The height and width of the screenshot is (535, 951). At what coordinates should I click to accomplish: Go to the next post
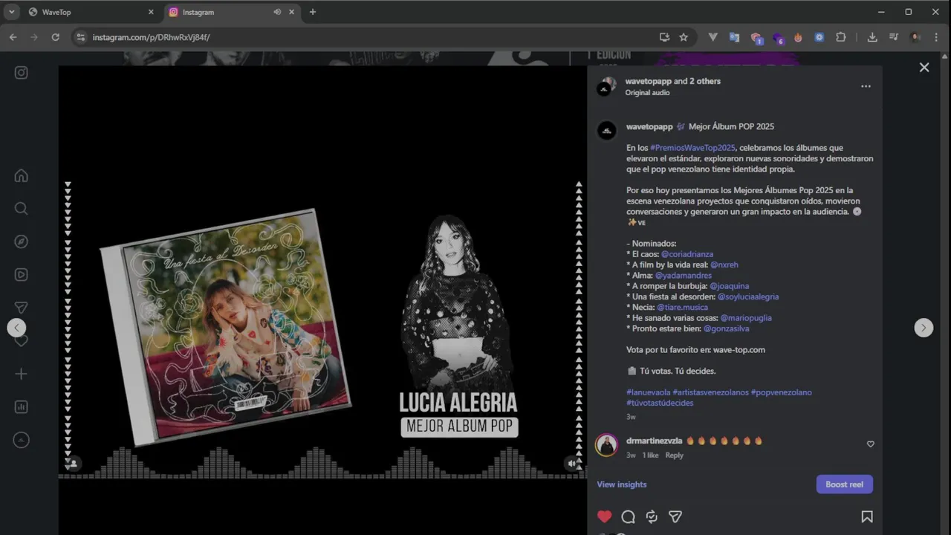(924, 328)
